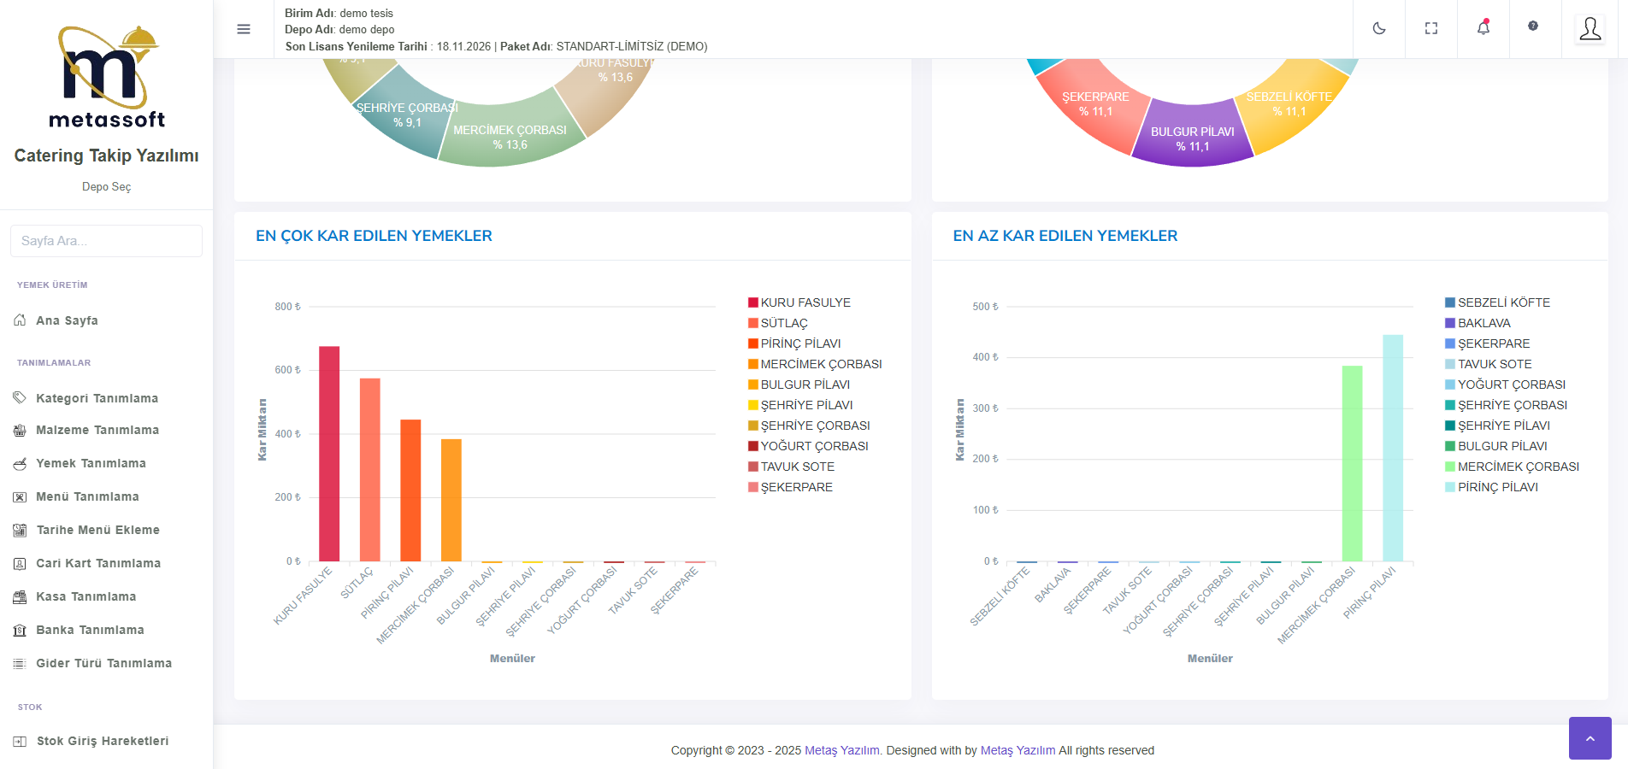Screen dimensions: 1628x769
Task: Click the Kategori Tanımlama tag icon
Action: pos(21,398)
